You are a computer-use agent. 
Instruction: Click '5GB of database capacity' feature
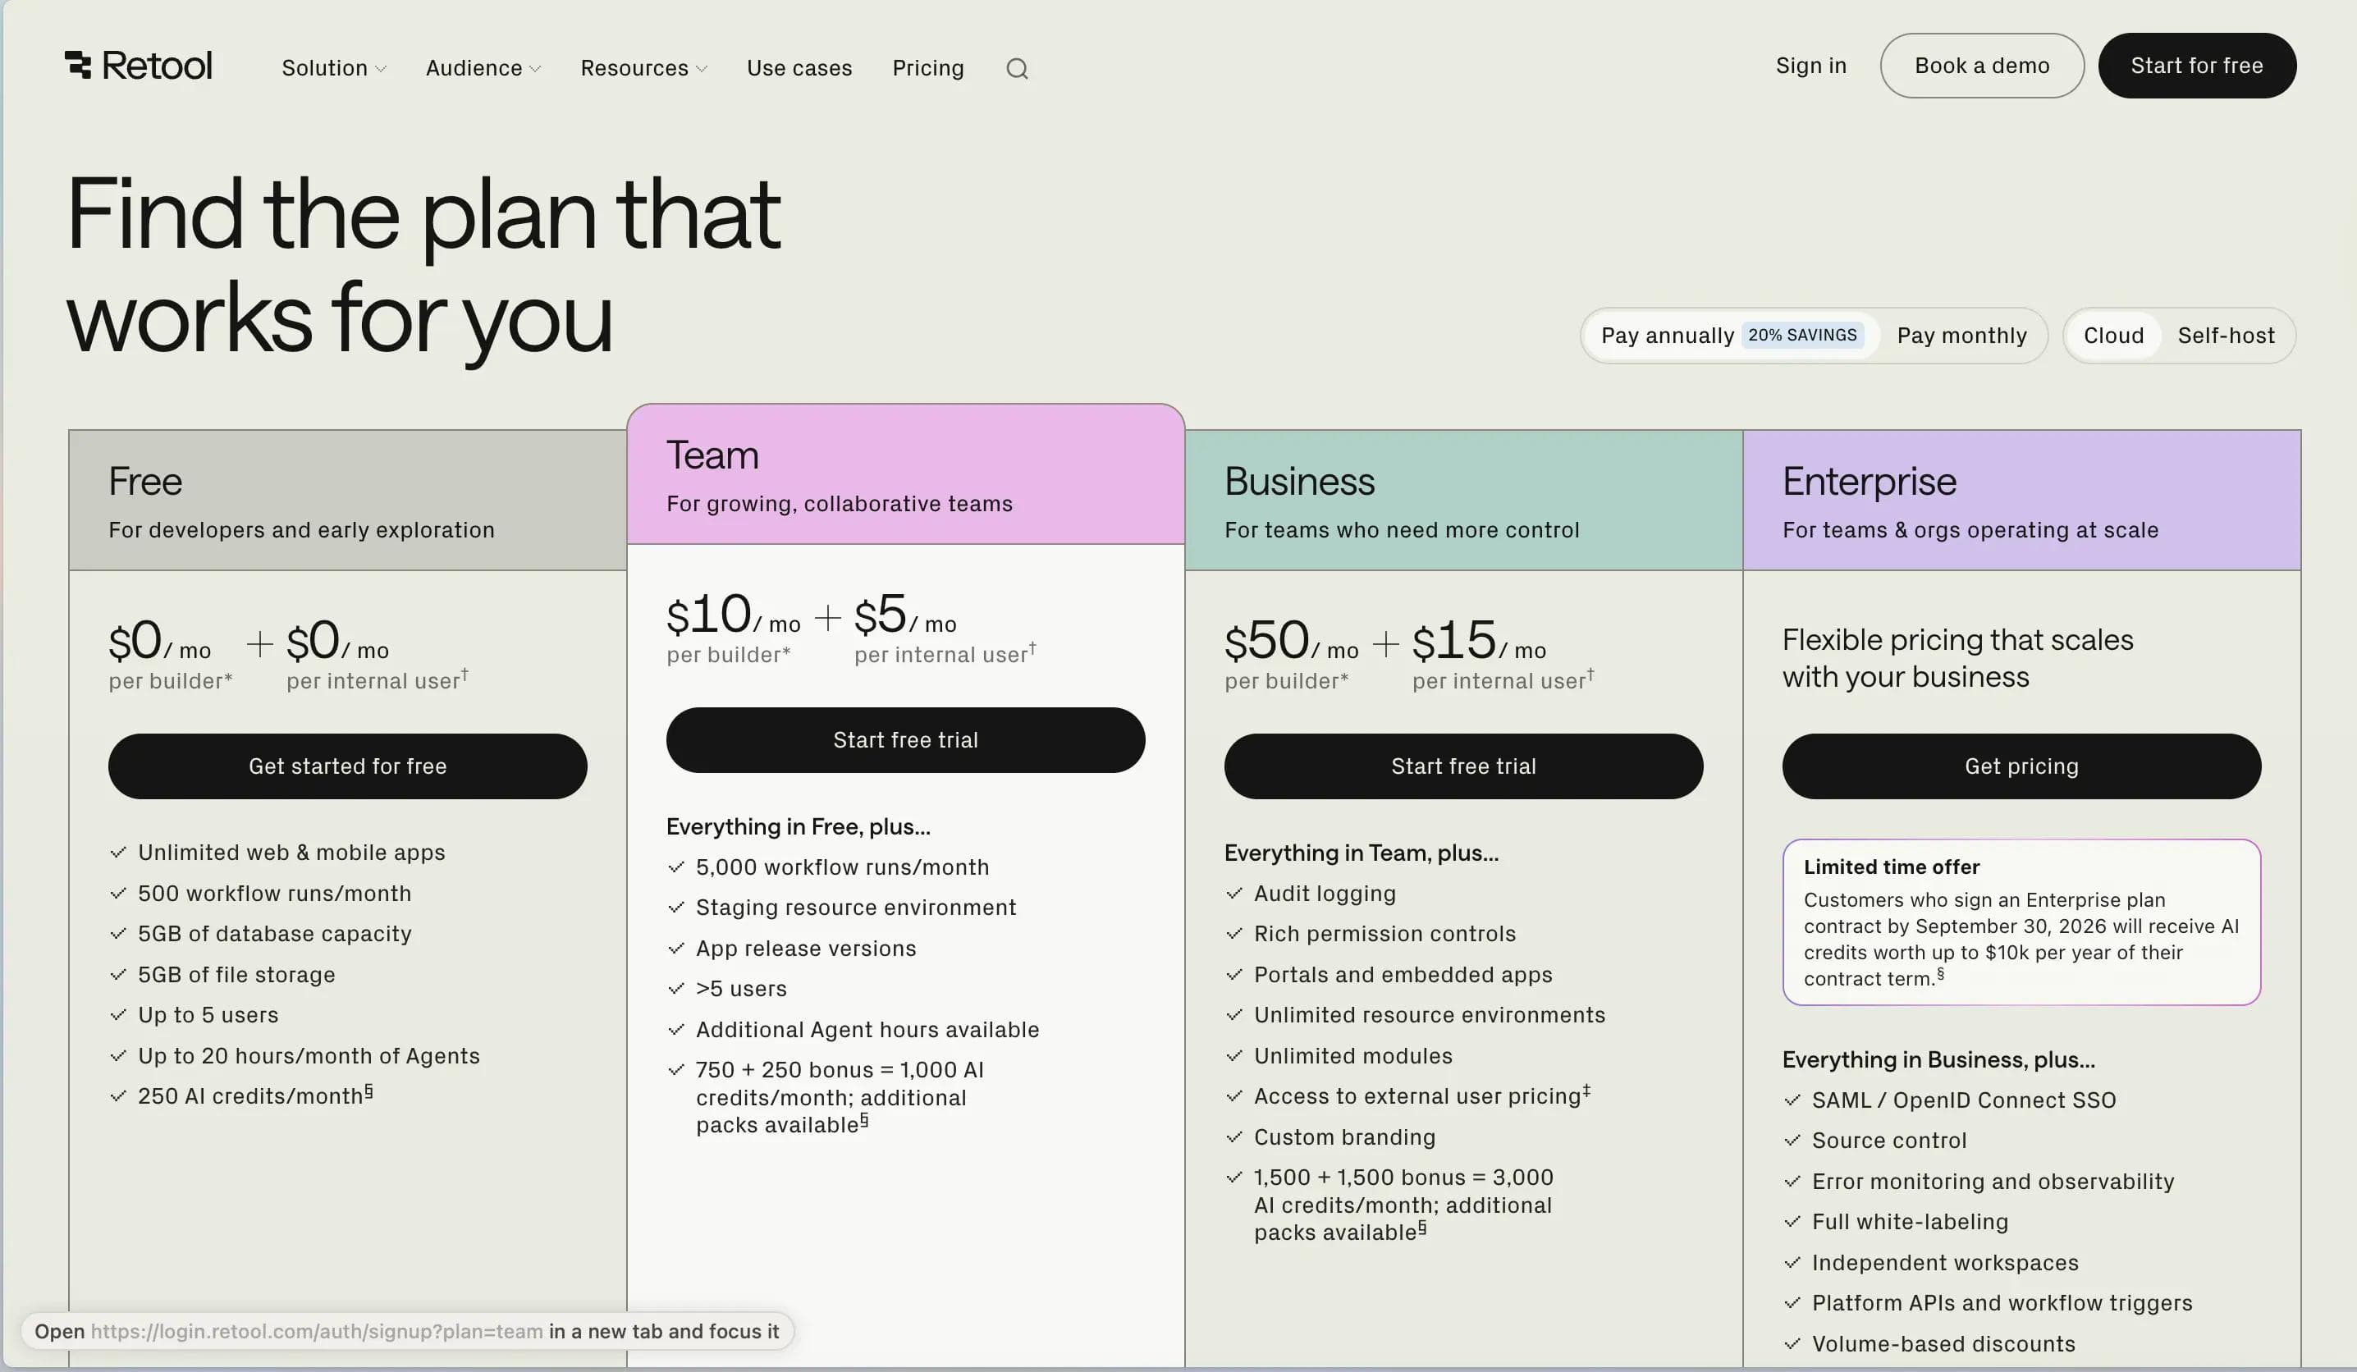274,933
